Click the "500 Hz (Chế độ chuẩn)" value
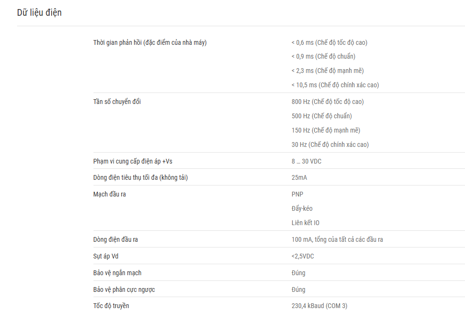Image resolution: width=465 pixels, height=320 pixels. pyautogui.click(x=321, y=116)
